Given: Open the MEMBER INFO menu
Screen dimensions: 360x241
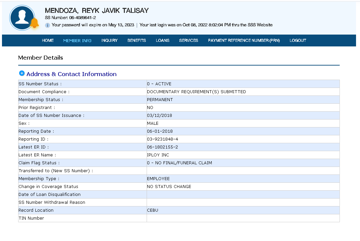Looking at the screenshot, I should [77, 40].
